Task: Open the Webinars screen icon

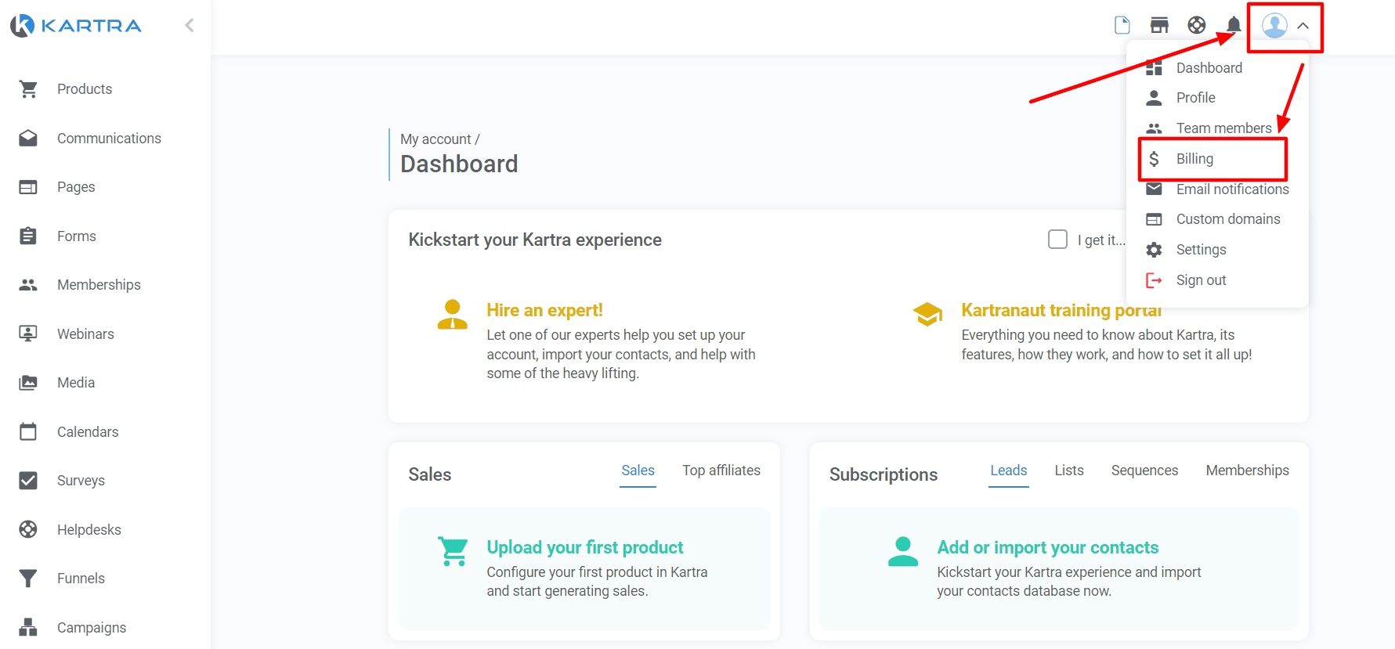Action: coord(28,334)
